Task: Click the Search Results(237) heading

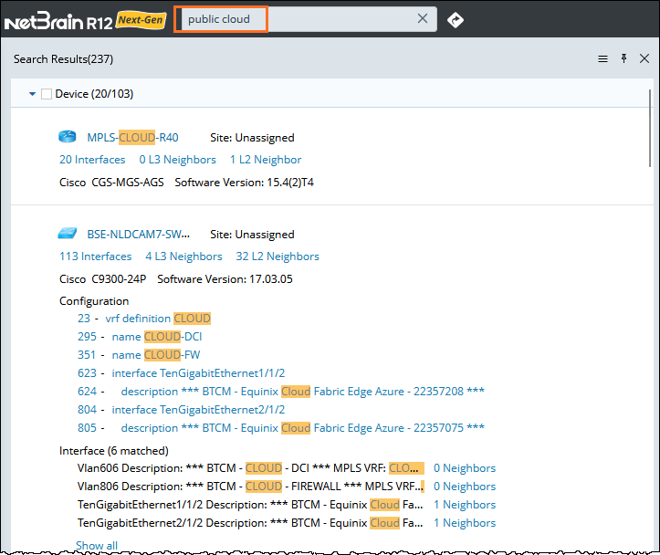Action: coord(63,59)
